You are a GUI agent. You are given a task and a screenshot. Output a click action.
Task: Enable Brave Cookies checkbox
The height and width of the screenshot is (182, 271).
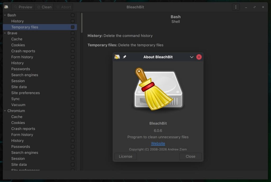73,45
